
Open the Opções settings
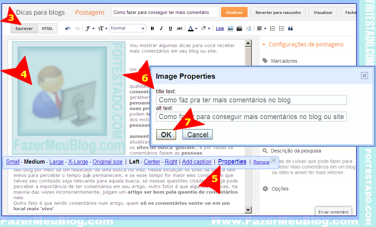[x=275, y=189]
